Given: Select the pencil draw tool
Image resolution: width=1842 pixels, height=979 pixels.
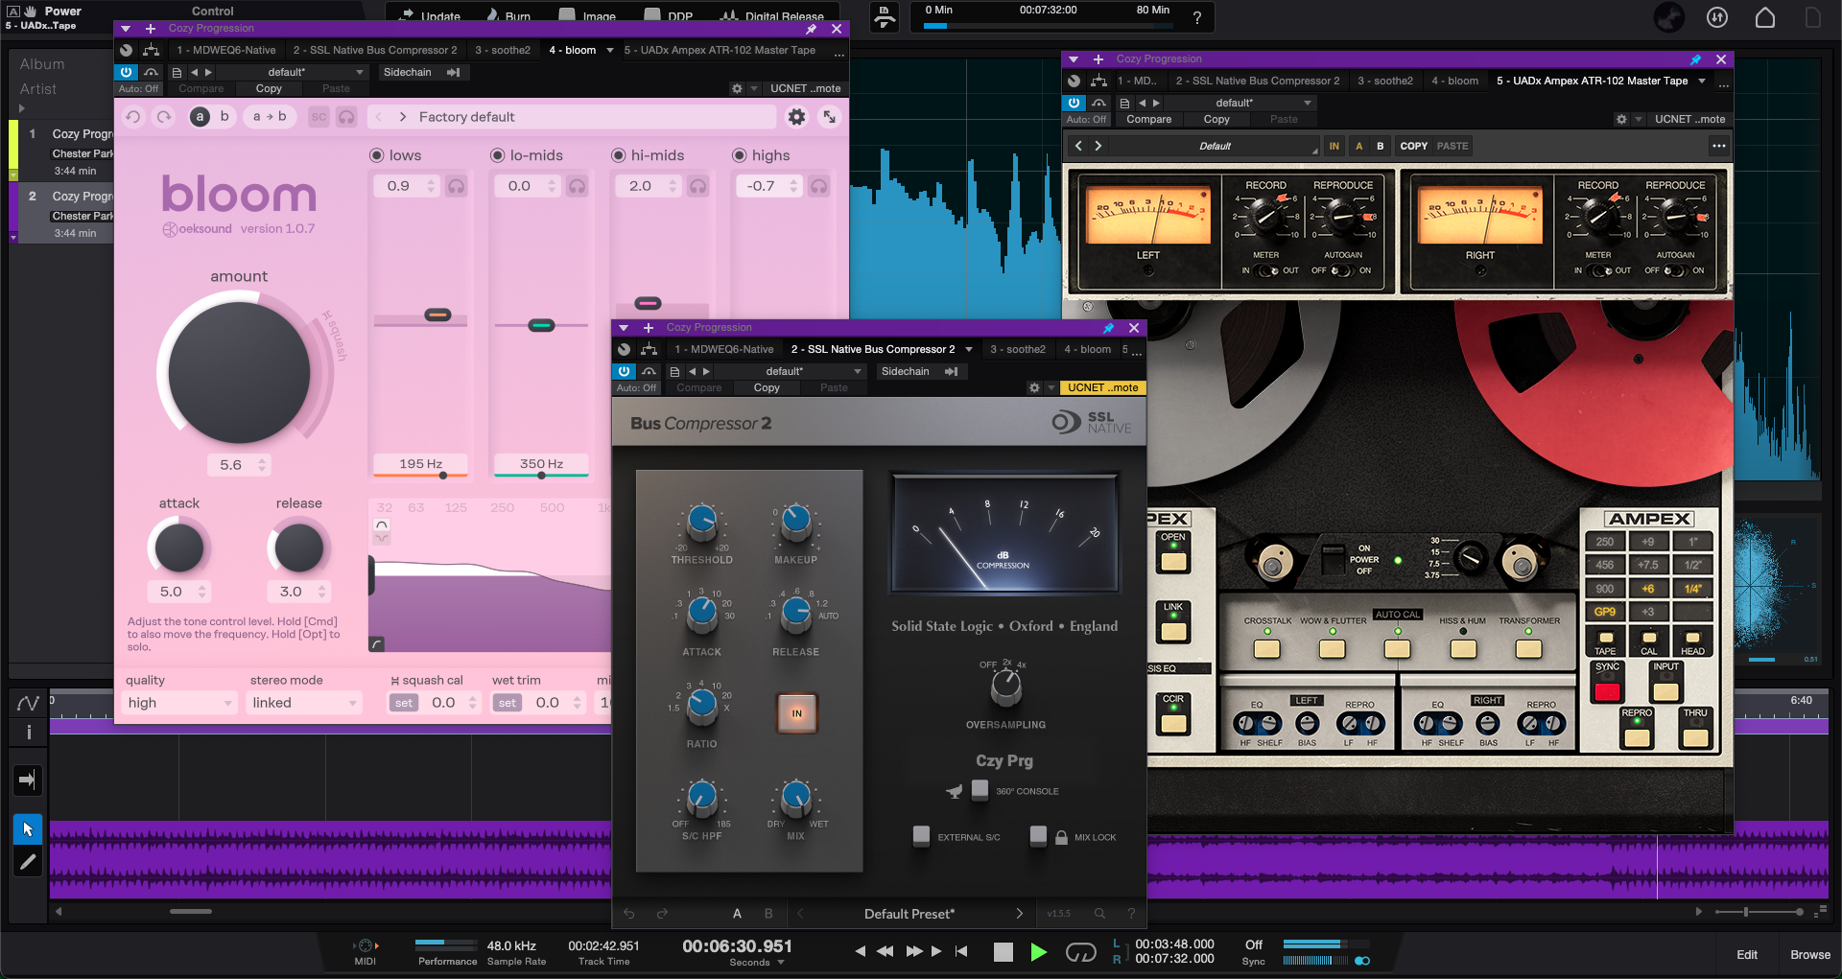Looking at the screenshot, I should pyautogui.click(x=28, y=862).
